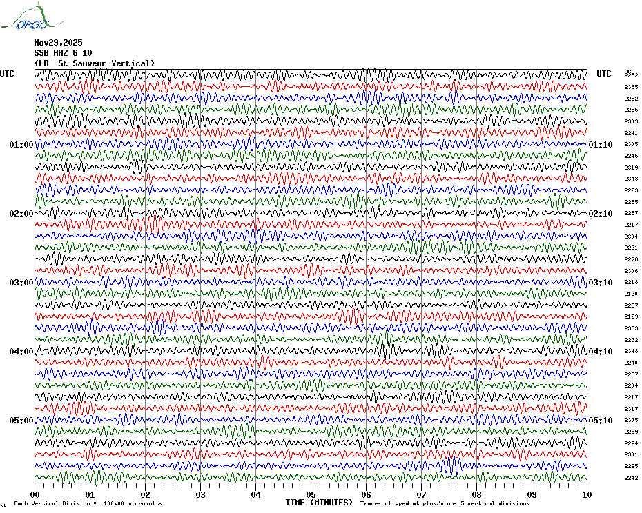Click the 04 minute axis label
This screenshot has height=513, width=642.
tap(256, 495)
